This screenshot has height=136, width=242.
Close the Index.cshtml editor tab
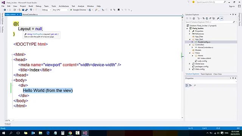pyautogui.click(x=20, y=14)
